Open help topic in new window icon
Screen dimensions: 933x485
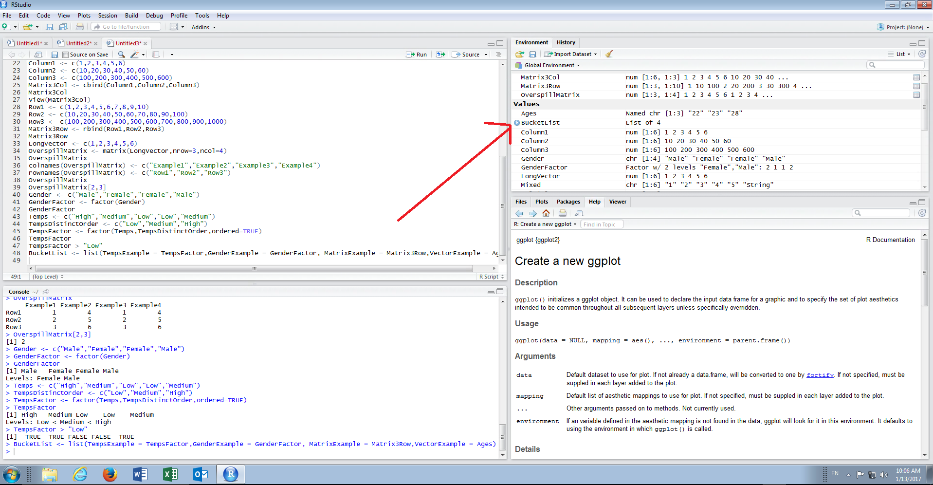tap(579, 213)
